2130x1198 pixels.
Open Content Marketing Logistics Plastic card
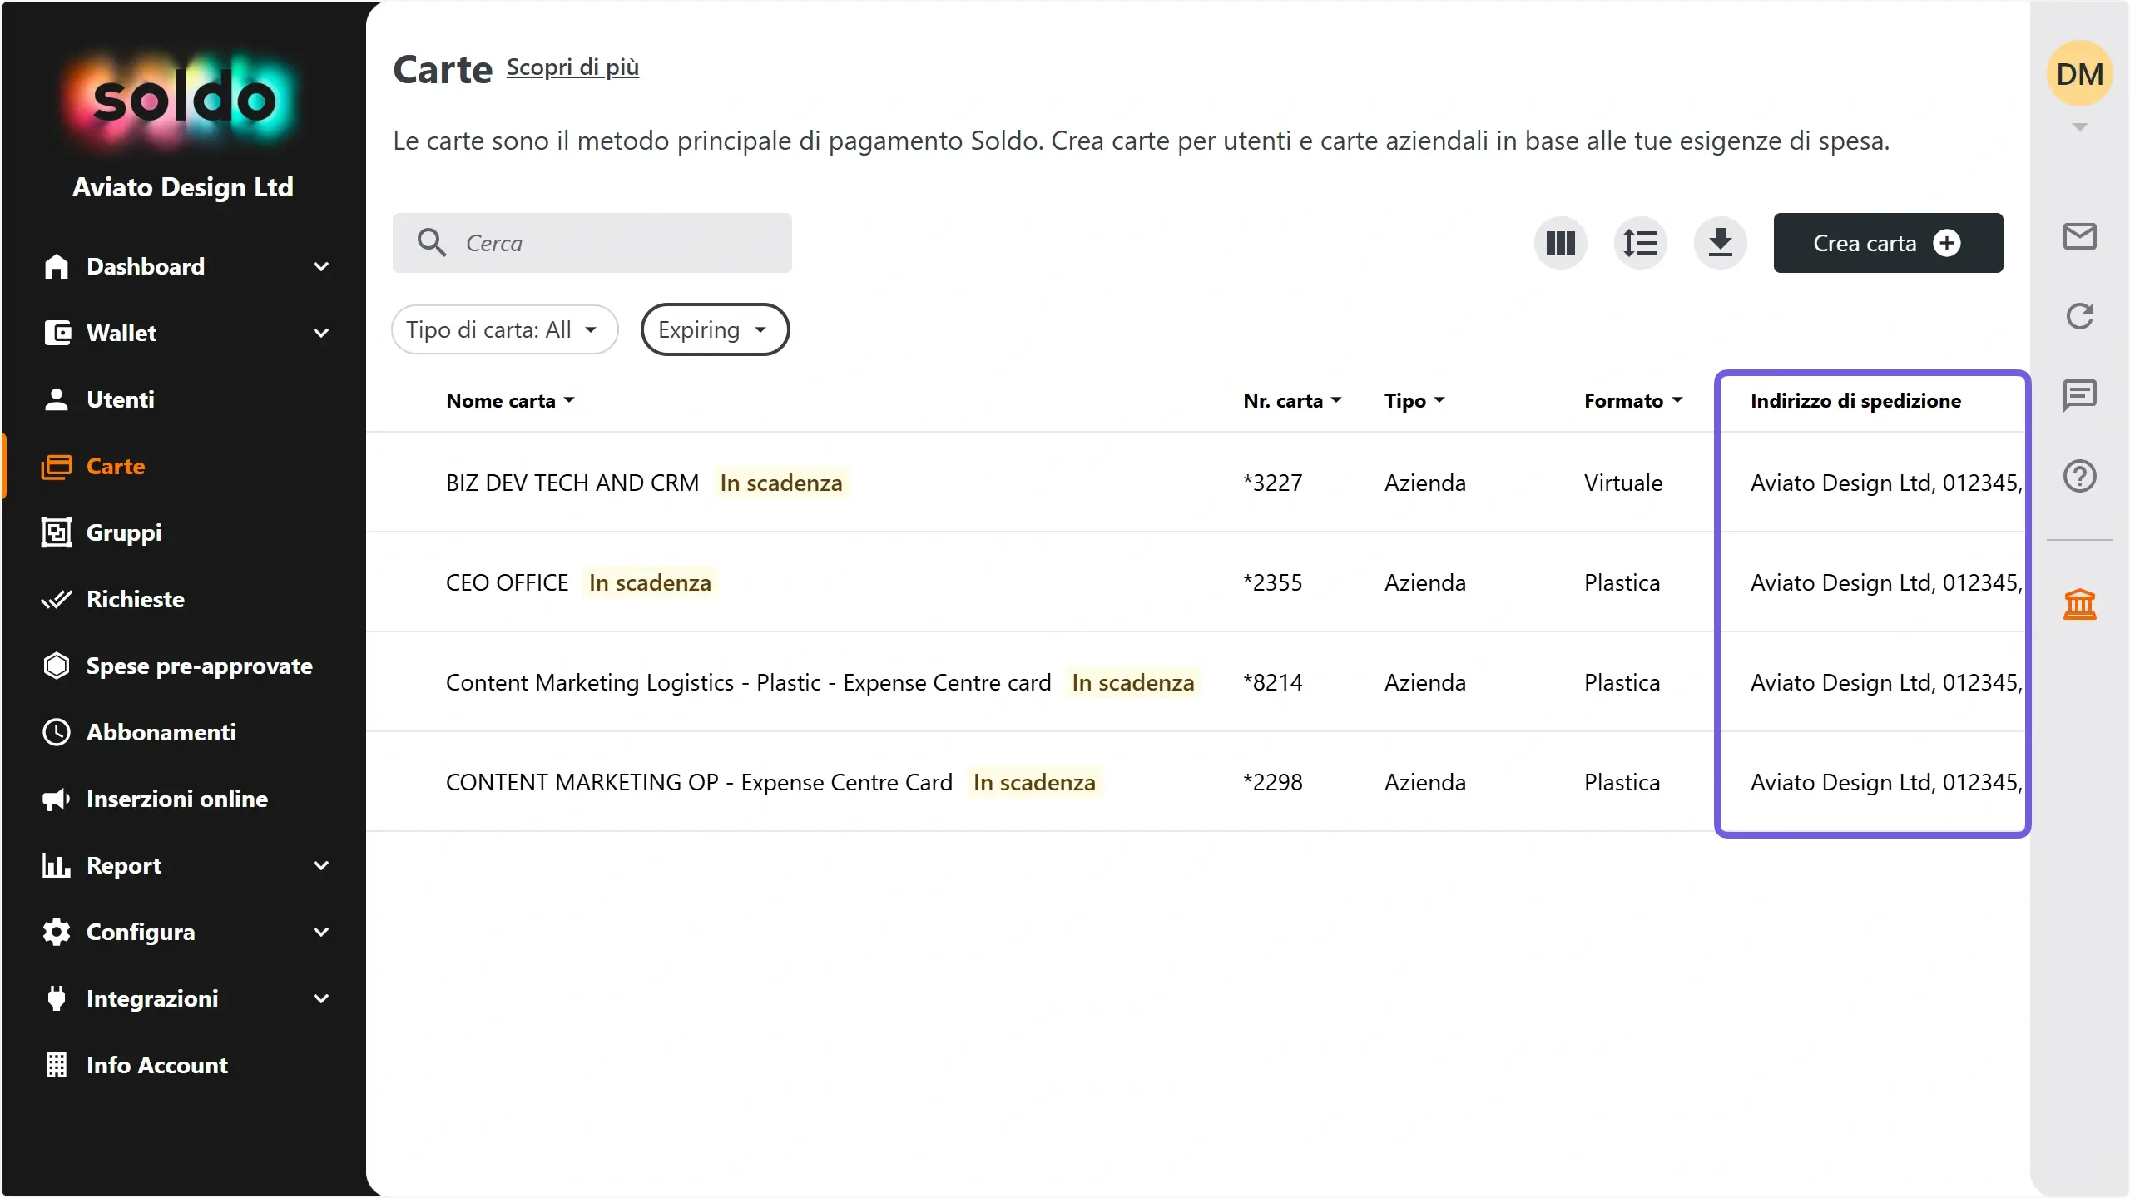click(x=748, y=682)
